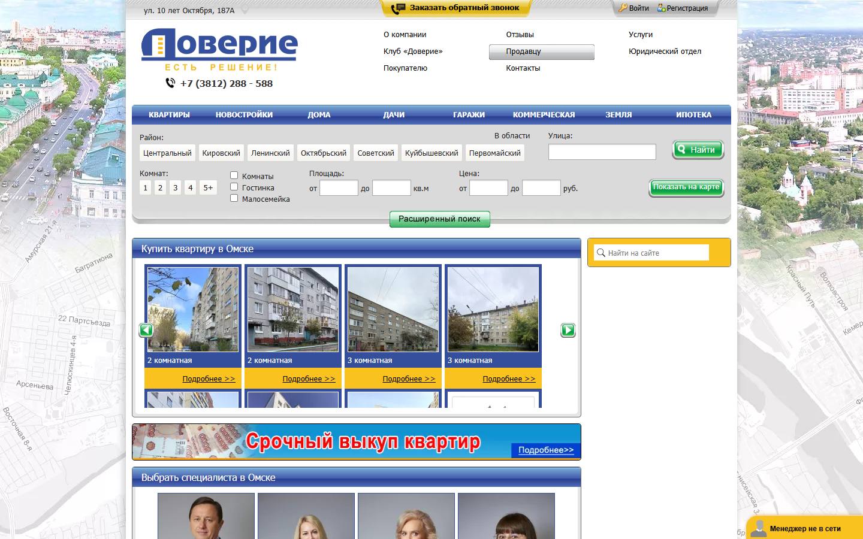Open the ДАЧИ tab

click(394, 114)
